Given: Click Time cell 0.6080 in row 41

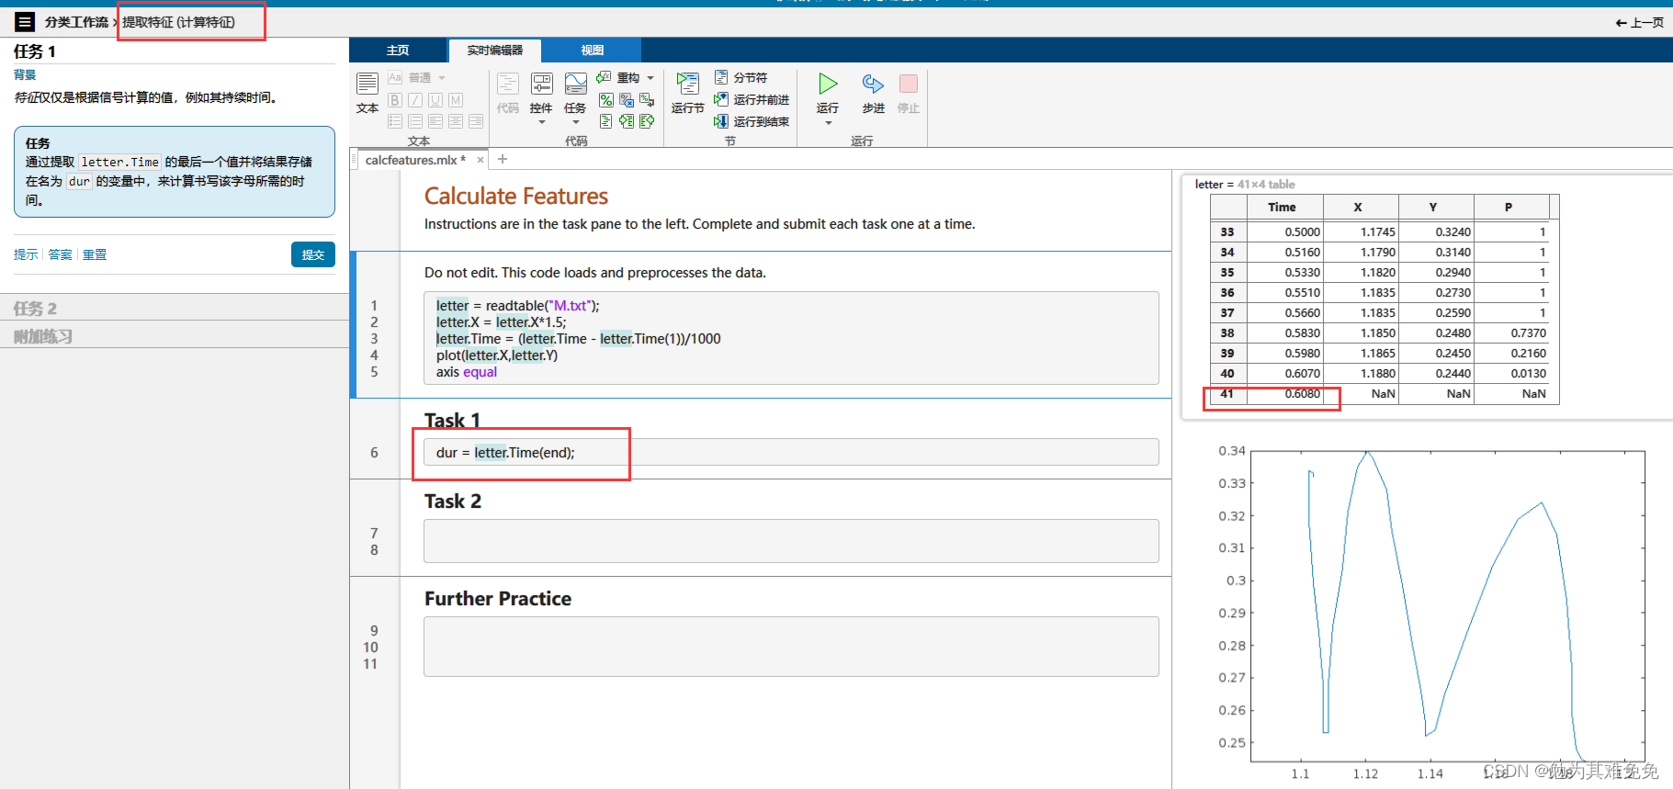Looking at the screenshot, I should (x=1285, y=394).
